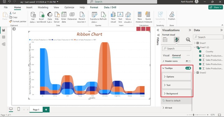The width and height of the screenshot is (224, 117).
Task: Insert a New visual
Action: (x=113, y=17)
